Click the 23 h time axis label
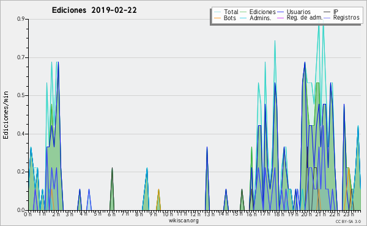 (349, 214)
